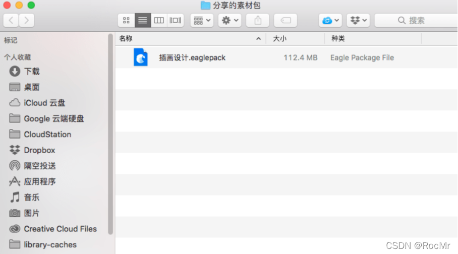Click the Eagle Package File kind text

(362, 57)
